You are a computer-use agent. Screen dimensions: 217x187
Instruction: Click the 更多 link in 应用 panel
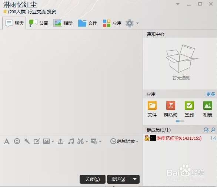211,94
